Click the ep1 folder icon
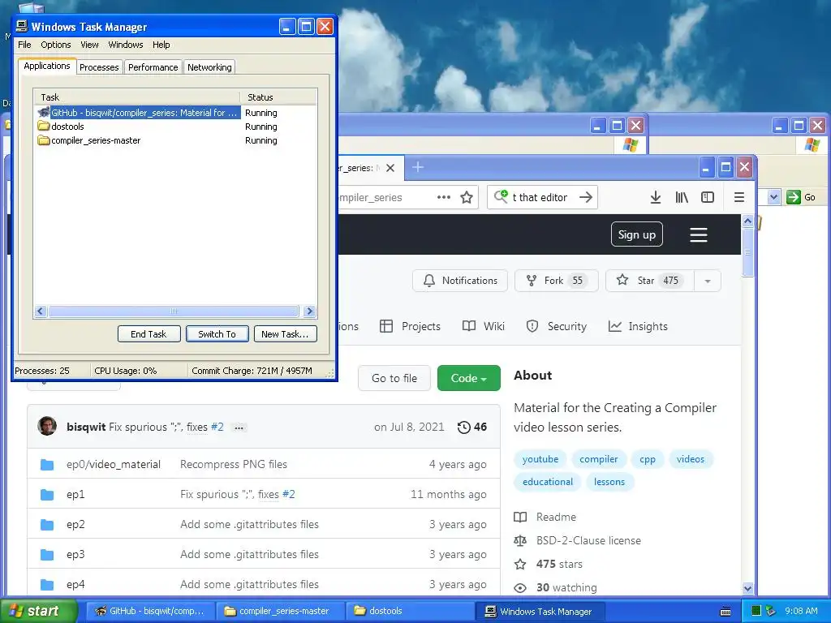 coord(47,495)
